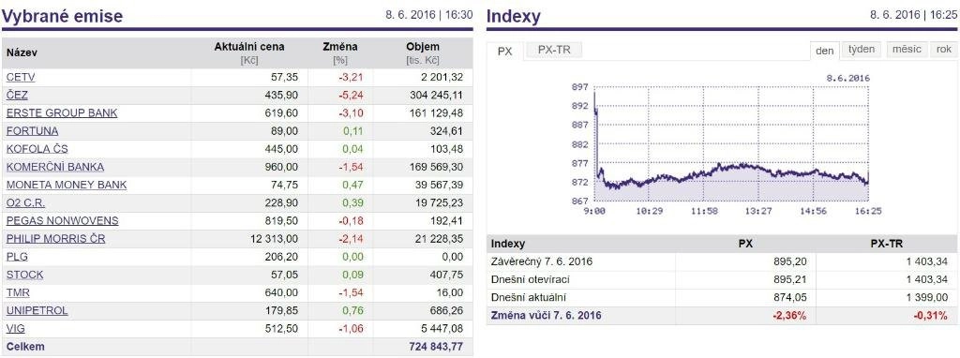Image resolution: width=960 pixels, height=358 pixels.
Task: Click the ERSTE GROUP BANK link
Action: click(x=62, y=113)
